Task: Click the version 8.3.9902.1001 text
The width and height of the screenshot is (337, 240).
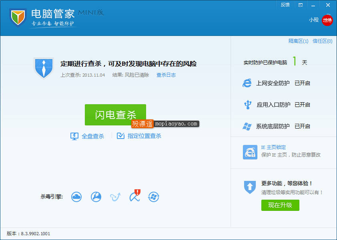Action: point(28,234)
